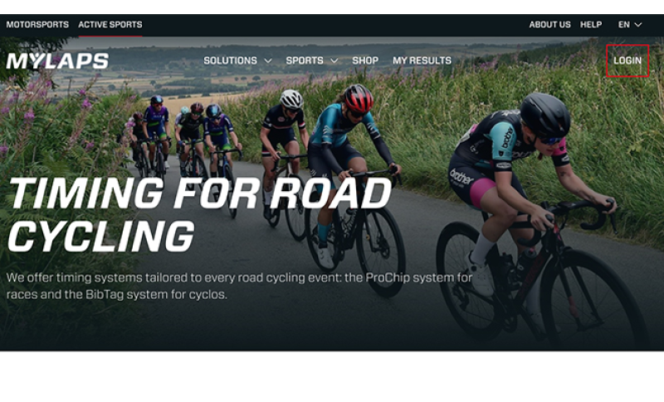
Task: Open the Solutions menu label
Action: pos(231,61)
